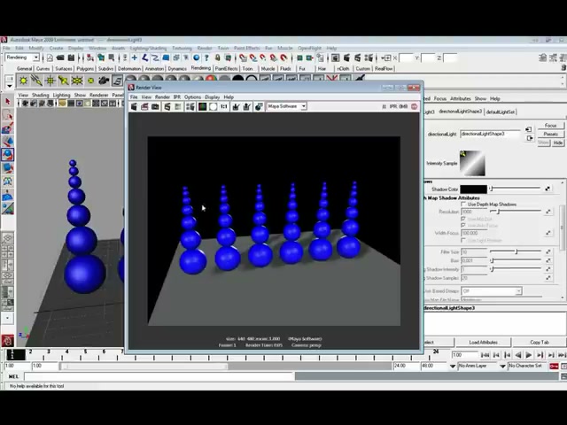Select the defaultLightSet tab
Screen dimensions: 567x425
coord(501,112)
